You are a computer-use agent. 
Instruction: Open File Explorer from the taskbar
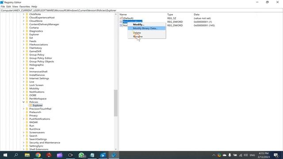(x=27, y=155)
